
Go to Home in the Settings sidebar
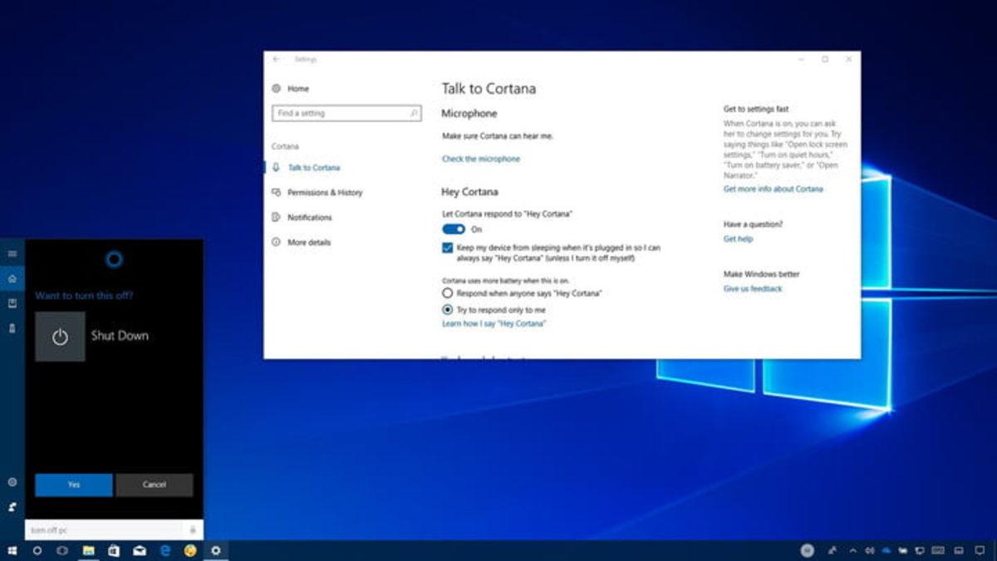tap(297, 88)
